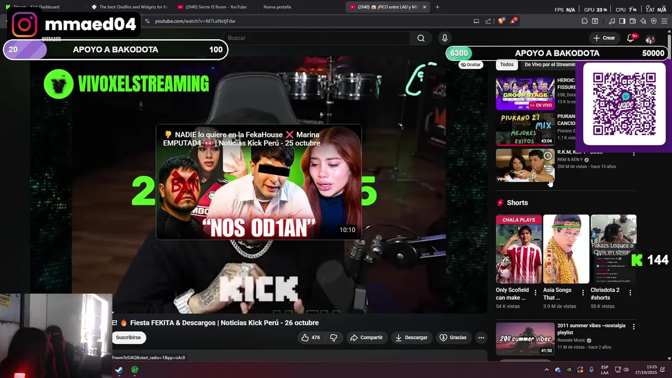The width and height of the screenshot is (672, 378).
Task: Click the address bar URL
Action: pyautogui.click(x=195, y=21)
